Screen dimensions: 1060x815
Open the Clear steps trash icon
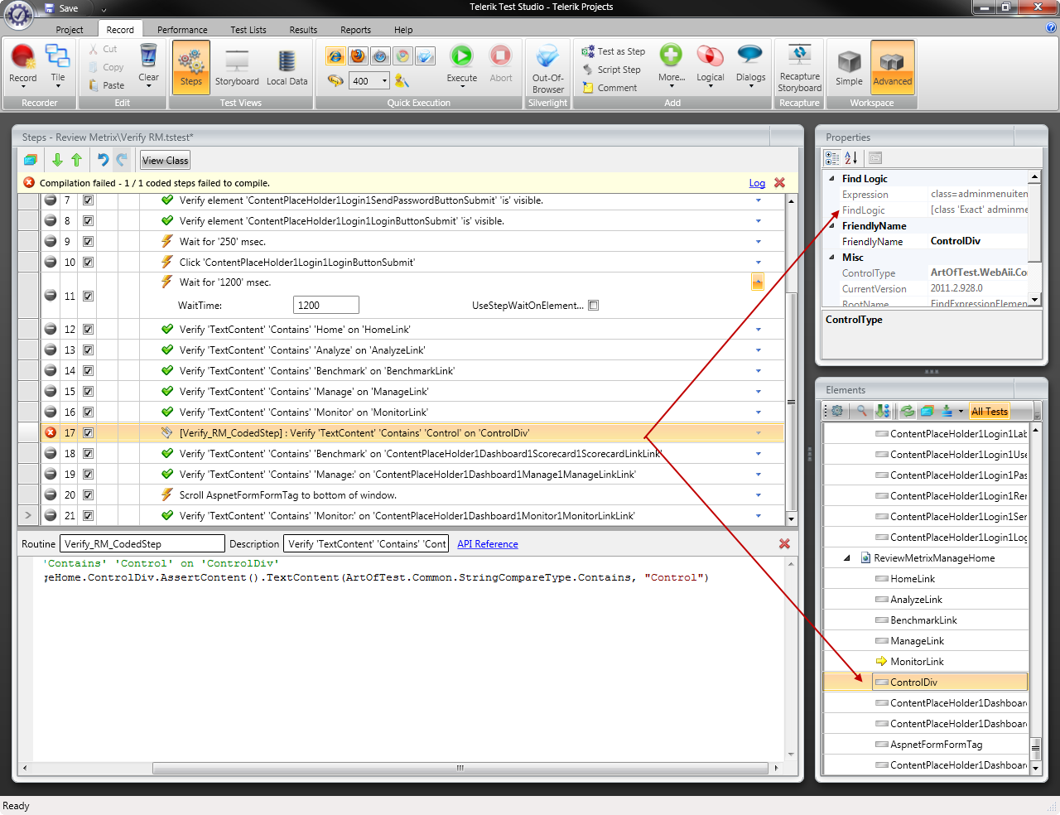tap(148, 65)
